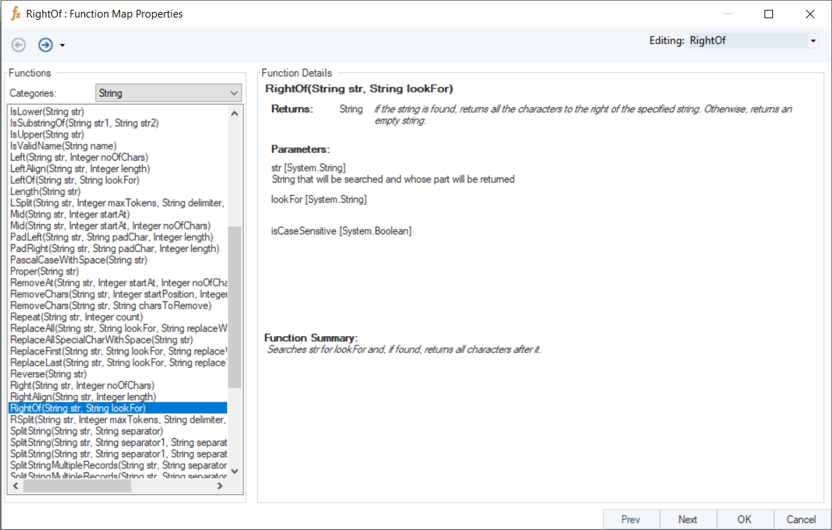
Task: Click the forward navigation arrow icon
Action: (46, 45)
